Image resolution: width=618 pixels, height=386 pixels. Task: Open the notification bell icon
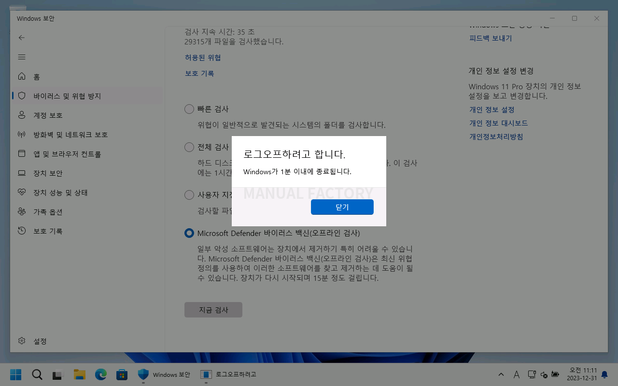click(x=604, y=374)
